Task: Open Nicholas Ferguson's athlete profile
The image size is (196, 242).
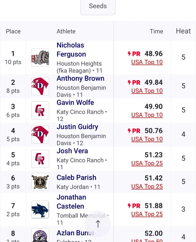Action: 71,50
